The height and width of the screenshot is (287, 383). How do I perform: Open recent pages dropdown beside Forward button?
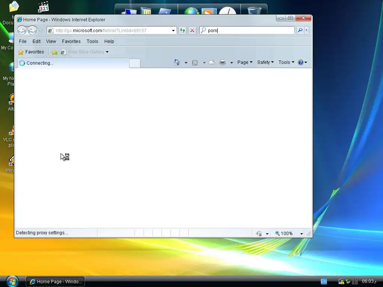(x=40, y=31)
